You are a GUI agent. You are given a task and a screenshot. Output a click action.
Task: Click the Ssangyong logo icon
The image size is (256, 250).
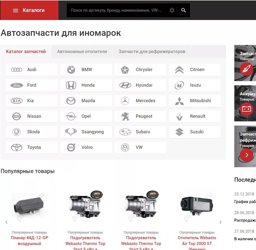pos(71,132)
